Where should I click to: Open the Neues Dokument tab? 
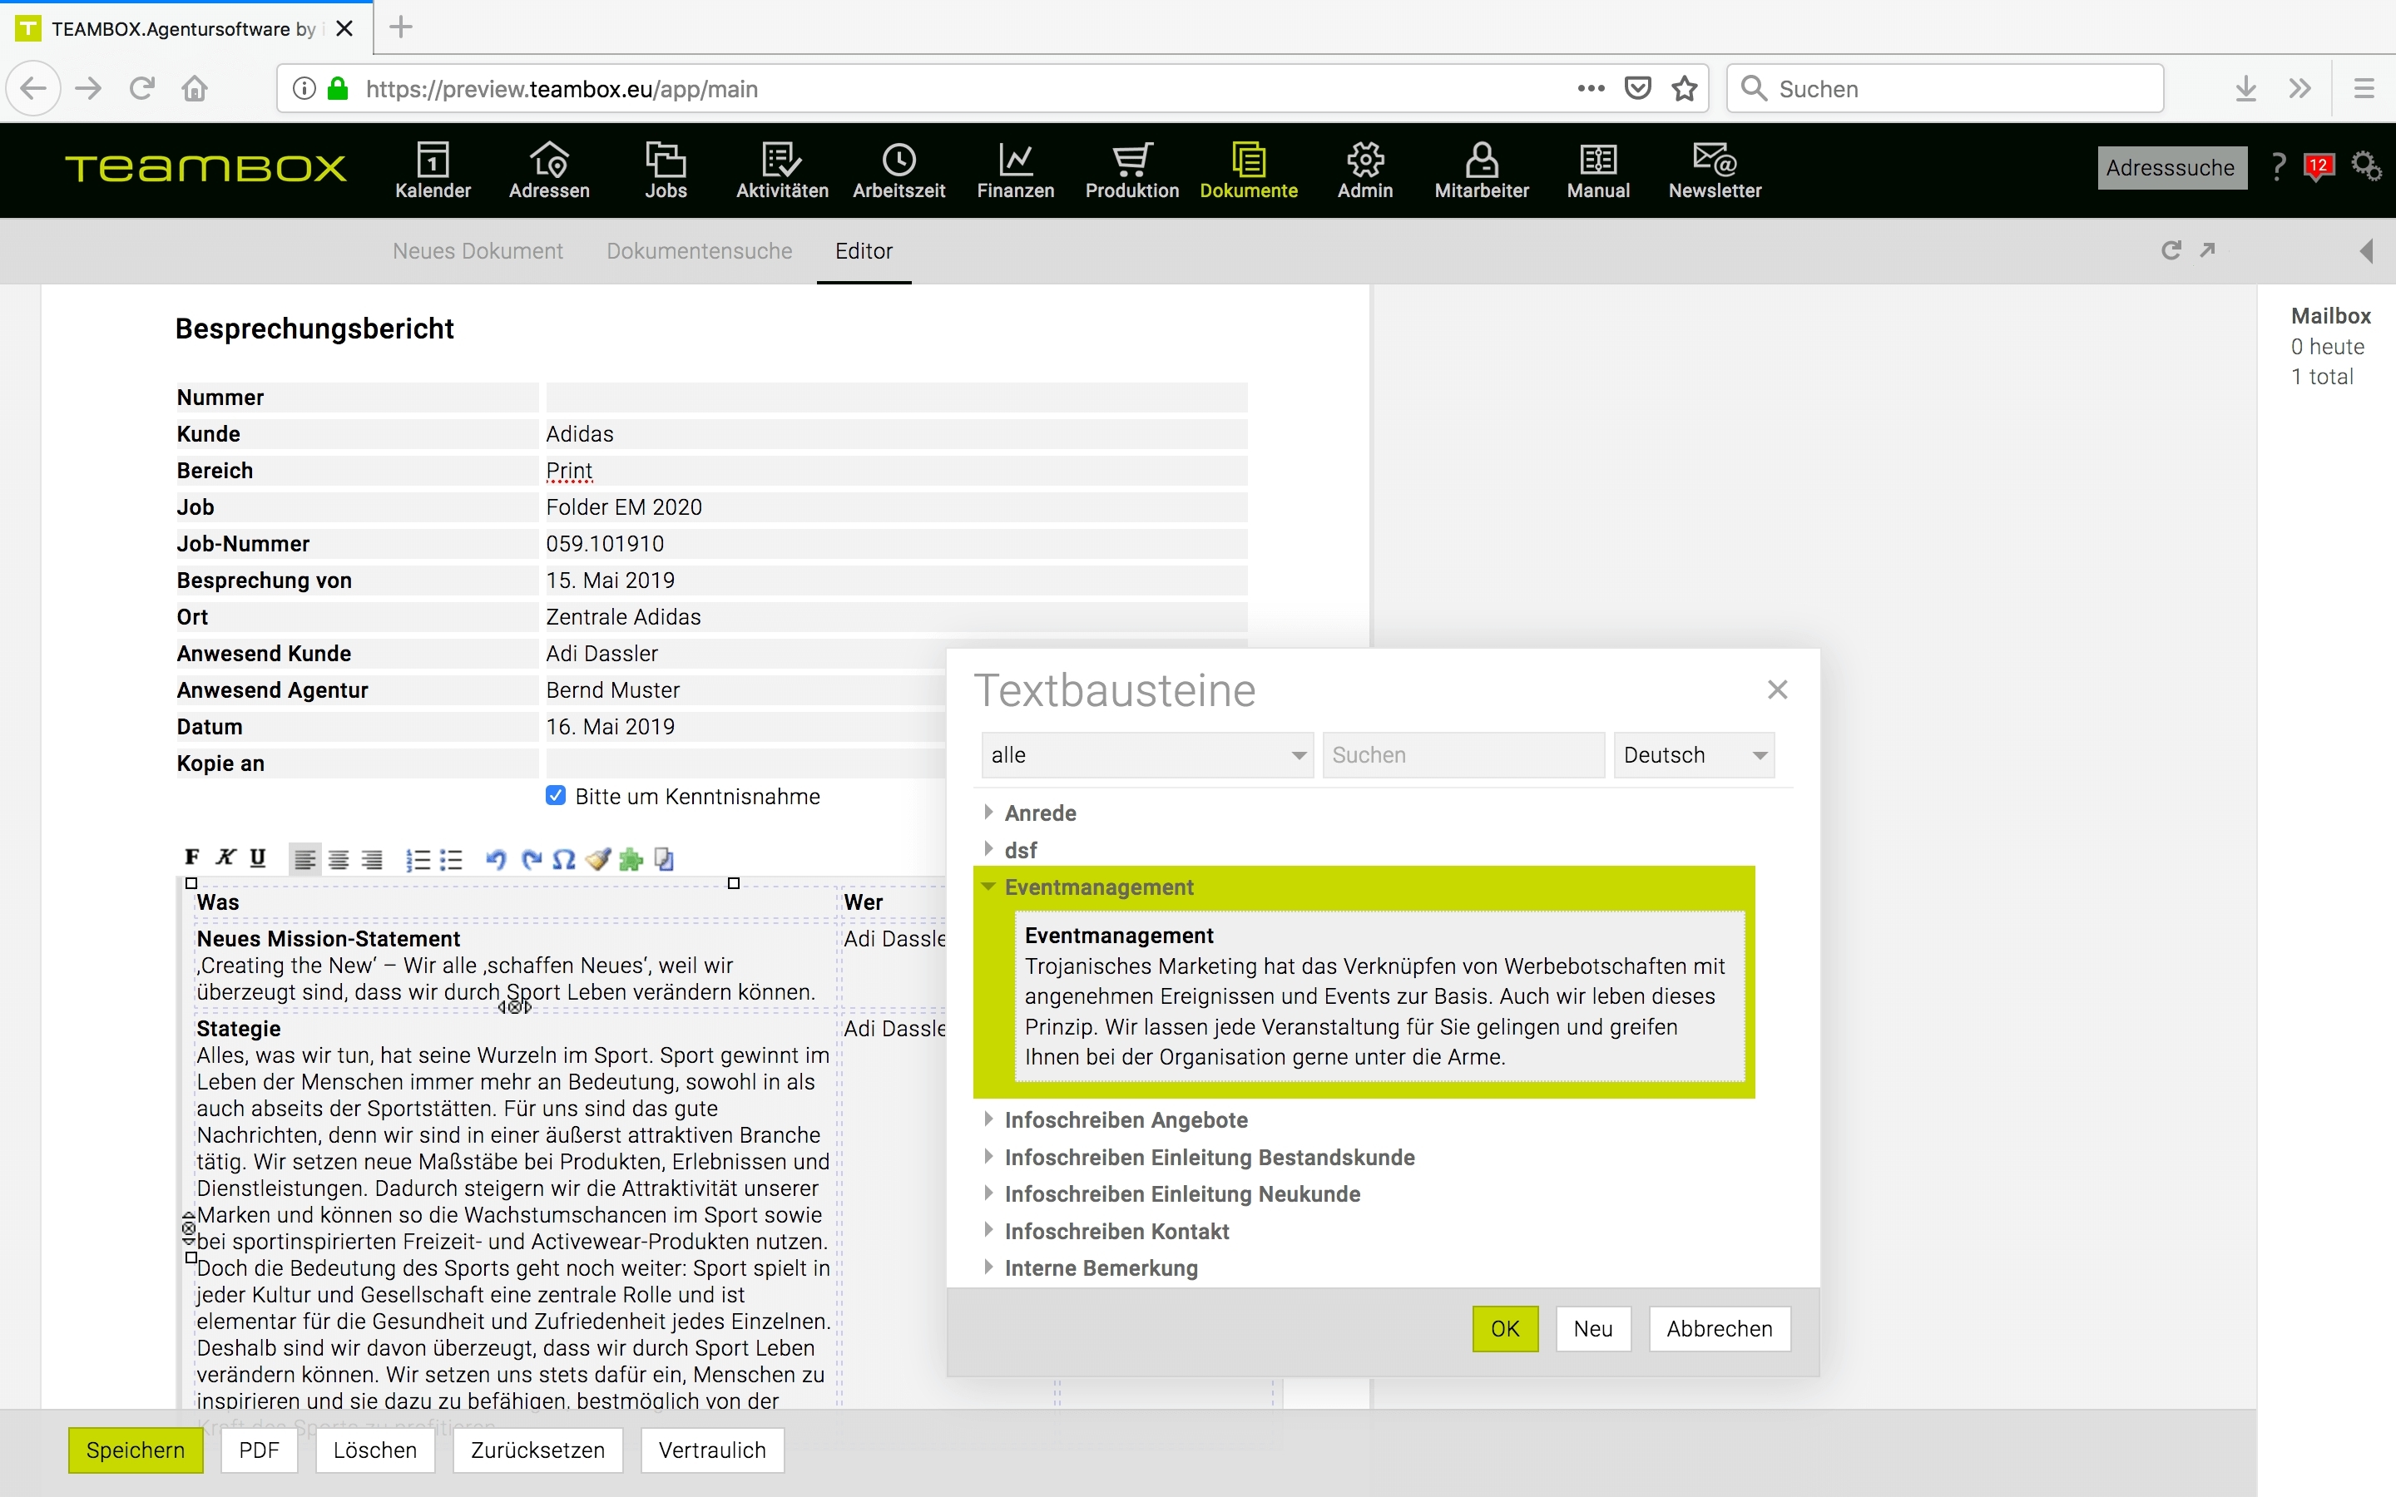click(478, 251)
